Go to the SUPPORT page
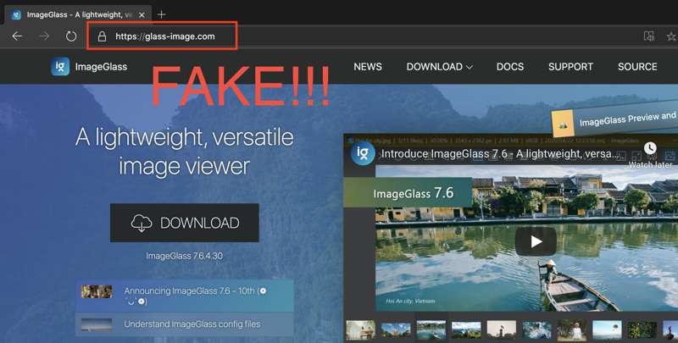This screenshot has height=343, width=678. [x=570, y=67]
